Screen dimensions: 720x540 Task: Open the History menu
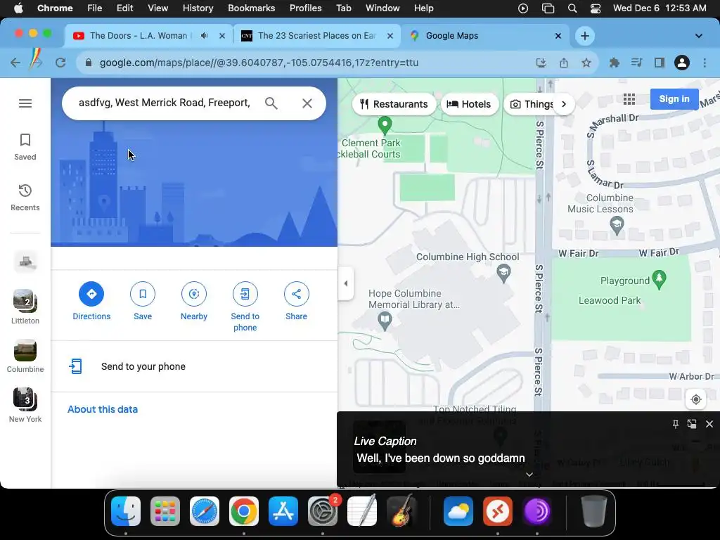[198, 8]
